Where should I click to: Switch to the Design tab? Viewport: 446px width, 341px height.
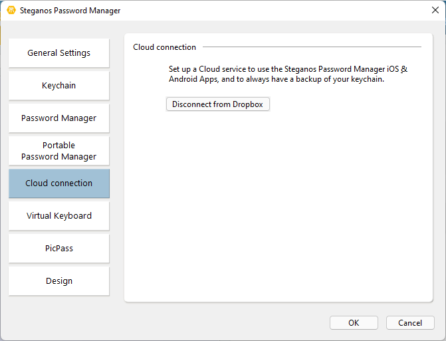(59, 281)
